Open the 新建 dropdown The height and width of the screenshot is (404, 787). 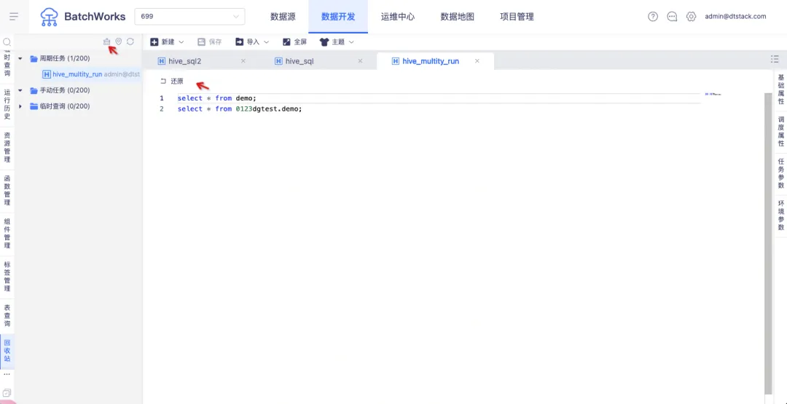pos(167,42)
